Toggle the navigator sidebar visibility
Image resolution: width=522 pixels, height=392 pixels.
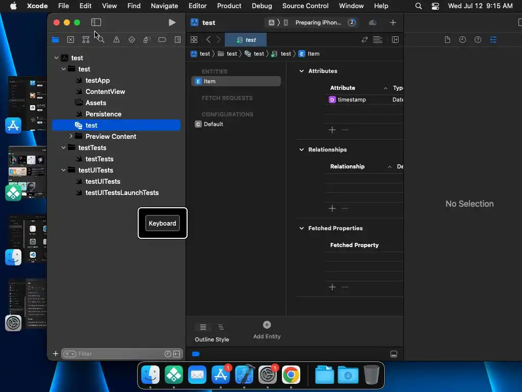click(x=96, y=22)
